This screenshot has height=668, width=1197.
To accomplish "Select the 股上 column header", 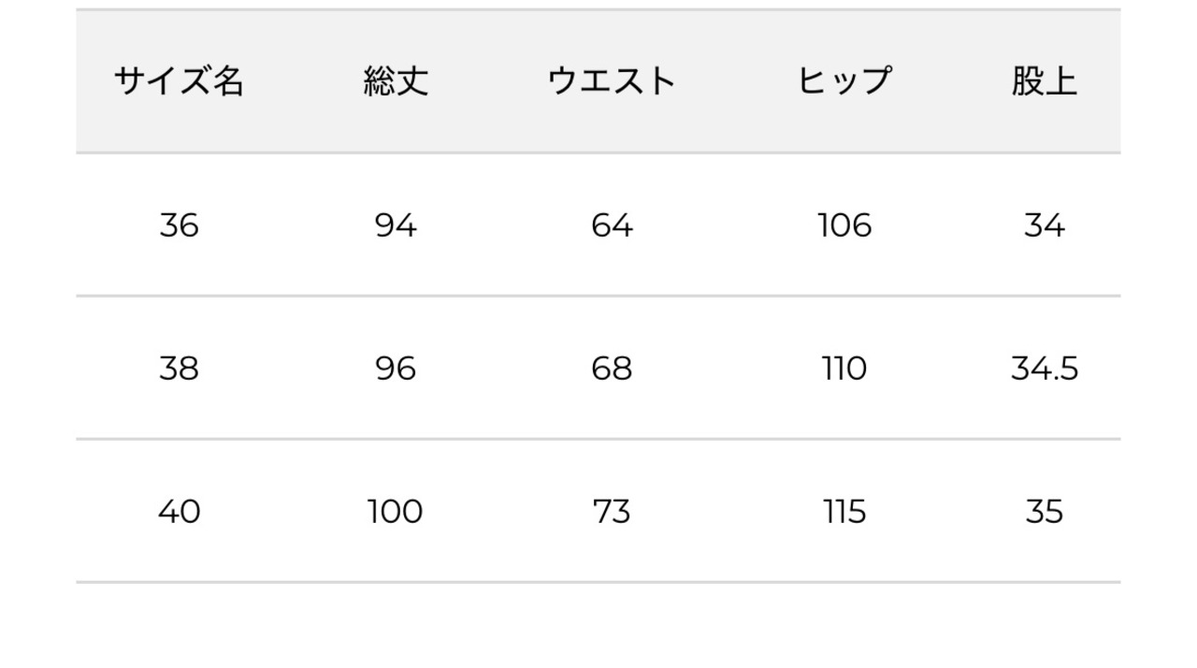I will [1044, 82].
